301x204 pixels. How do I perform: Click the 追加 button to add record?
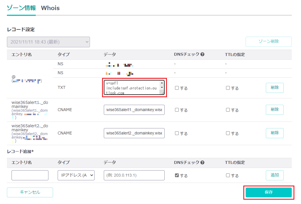coord(274,175)
